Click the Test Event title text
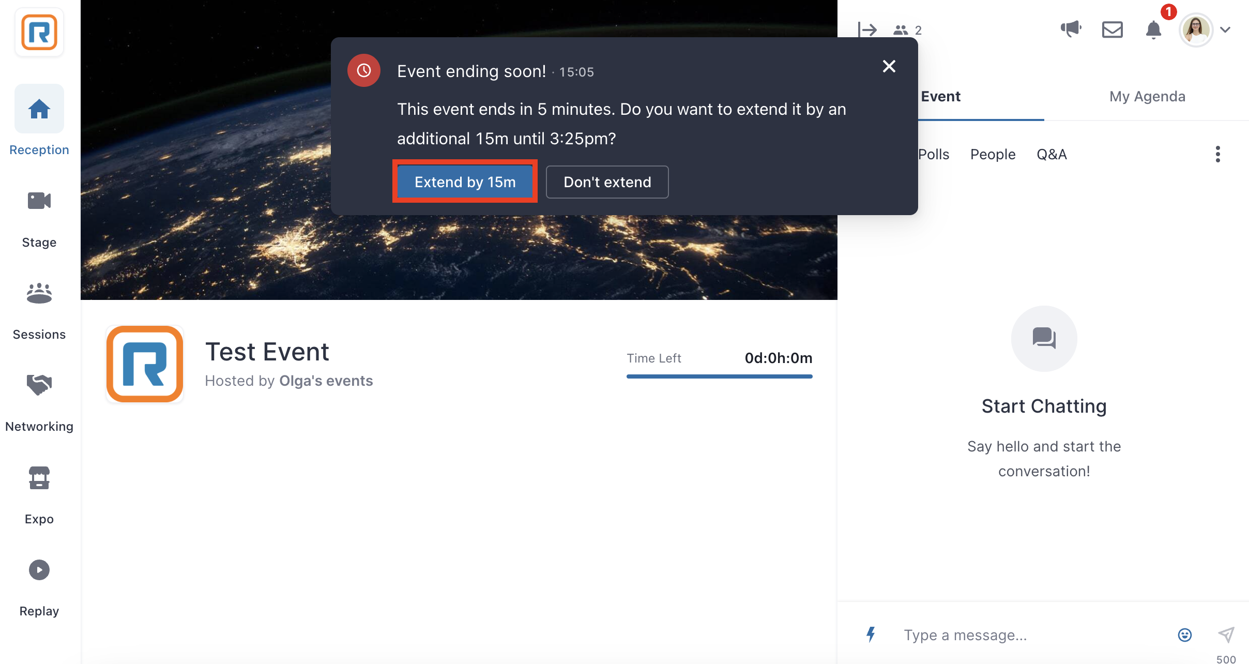 (x=267, y=352)
